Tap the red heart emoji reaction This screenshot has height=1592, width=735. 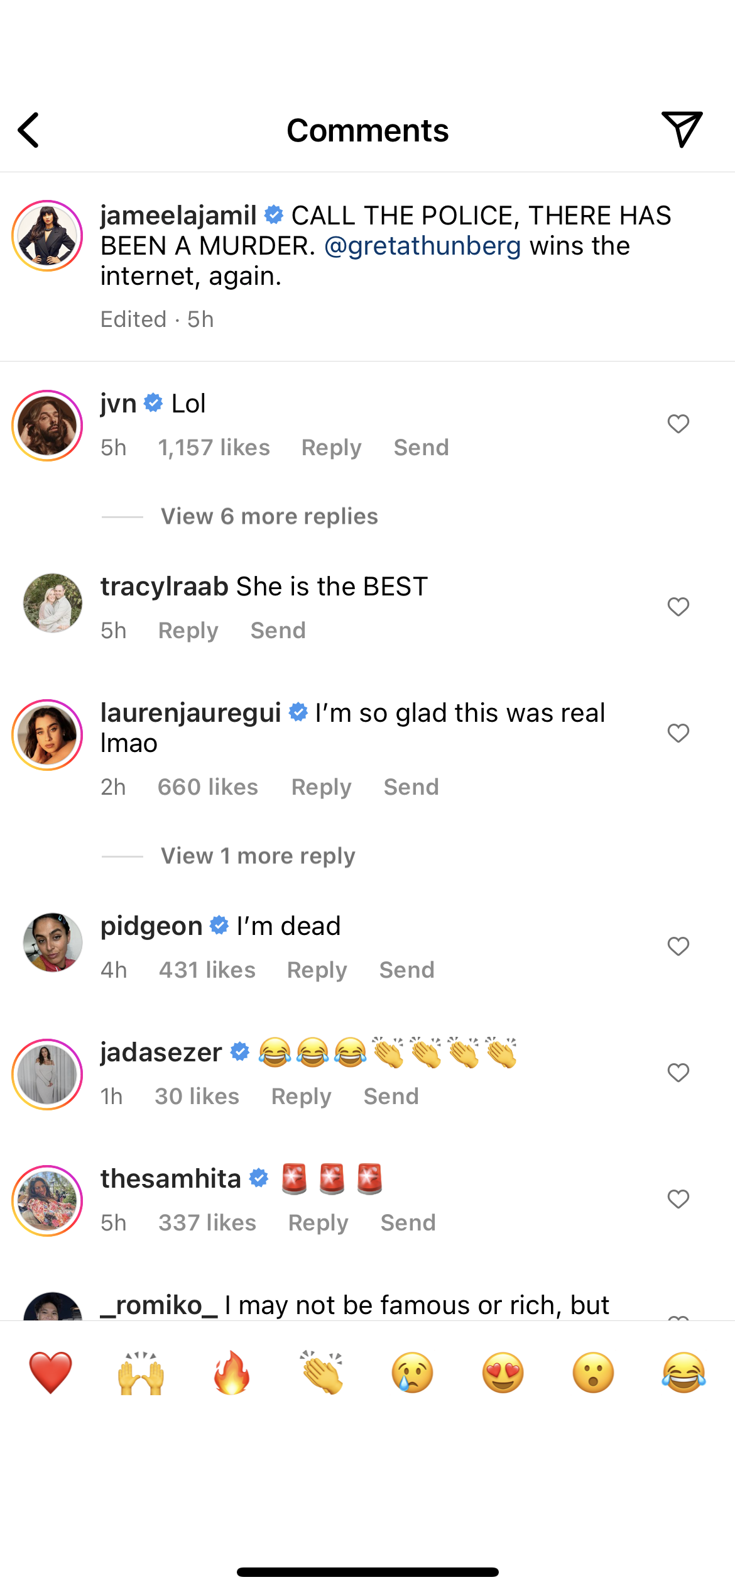tap(50, 1372)
